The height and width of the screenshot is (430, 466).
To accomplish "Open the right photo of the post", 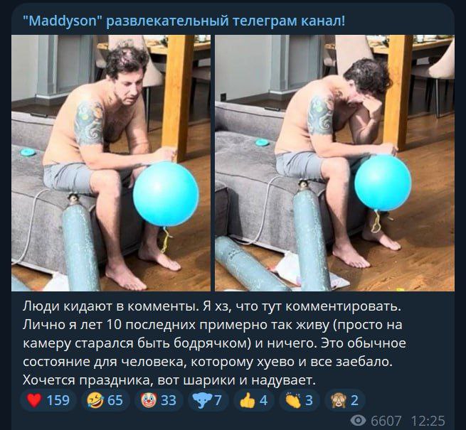I will [334, 163].
